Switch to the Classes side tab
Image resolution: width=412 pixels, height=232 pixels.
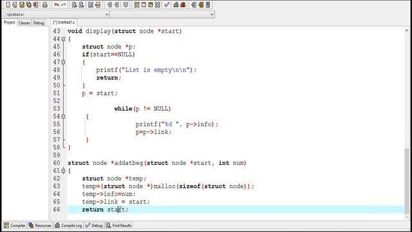coord(24,23)
